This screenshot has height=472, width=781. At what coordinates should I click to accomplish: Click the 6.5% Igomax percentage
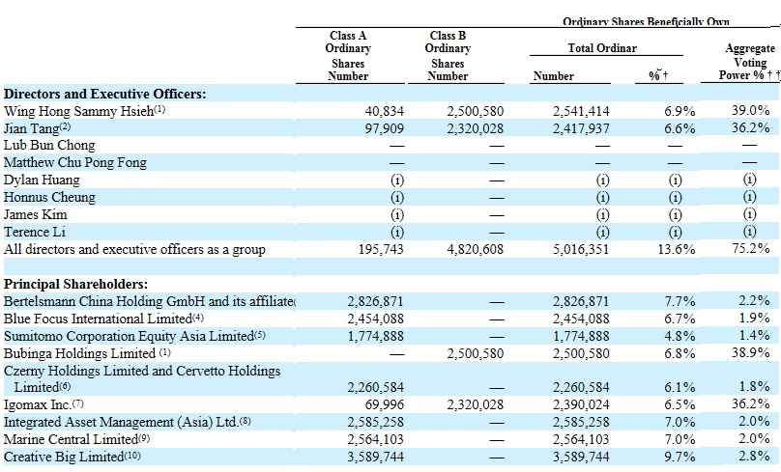click(x=680, y=405)
